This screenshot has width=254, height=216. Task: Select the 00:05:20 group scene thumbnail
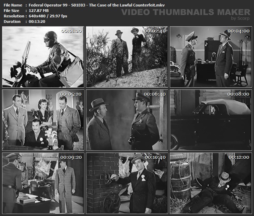(43, 120)
